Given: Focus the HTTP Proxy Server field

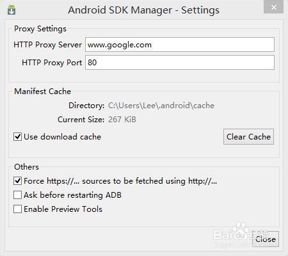Looking at the screenshot, I should click(x=180, y=45).
